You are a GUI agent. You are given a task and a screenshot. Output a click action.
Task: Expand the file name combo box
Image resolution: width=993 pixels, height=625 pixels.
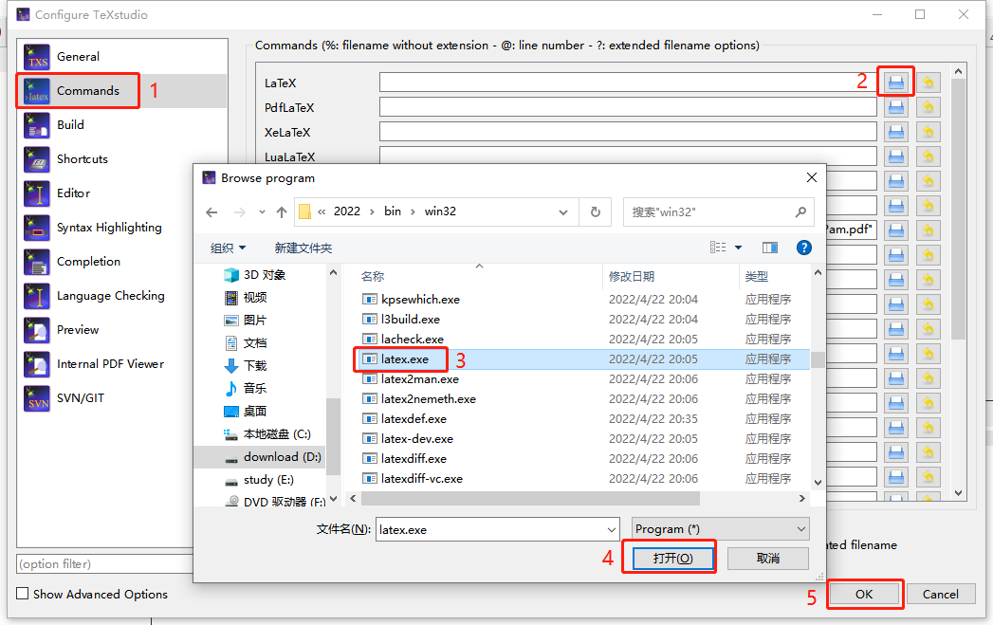611,529
